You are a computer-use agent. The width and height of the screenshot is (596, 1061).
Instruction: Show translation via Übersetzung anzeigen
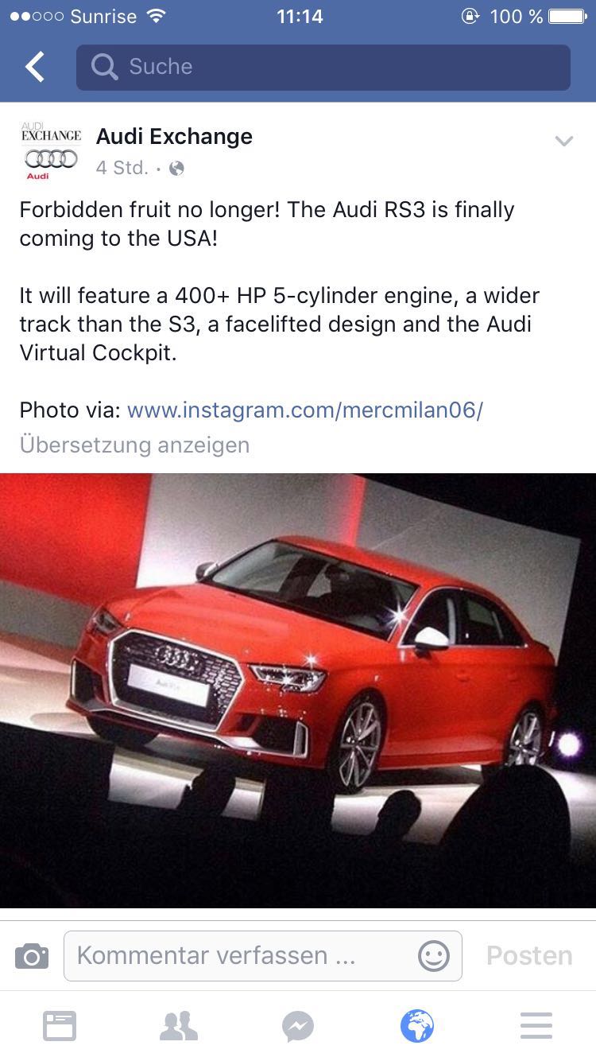[134, 445]
